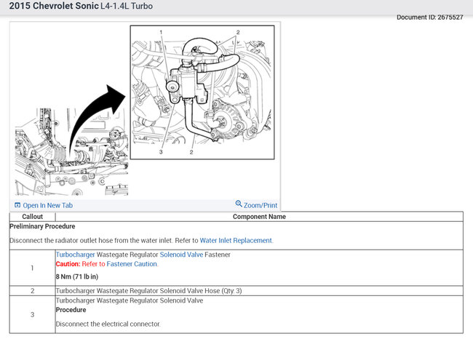Click callout number 2 cell
The width and height of the screenshot is (473, 339).
[x=32, y=291]
